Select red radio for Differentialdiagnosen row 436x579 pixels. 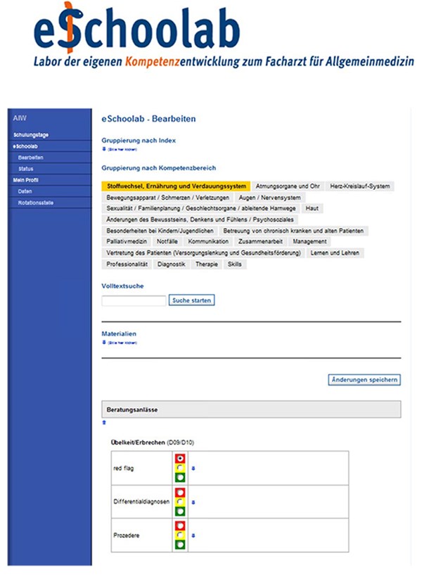tap(180, 492)
